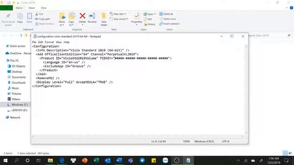This screenshot has height=165, width=294.
Task: Open Copy to dropdown
Action: (x=71, y=19)
